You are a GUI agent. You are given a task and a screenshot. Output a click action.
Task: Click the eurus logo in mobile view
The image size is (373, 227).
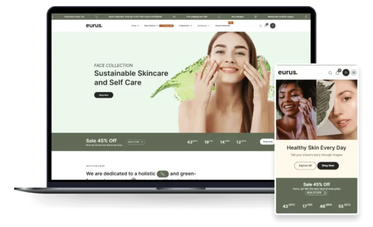[x=288, y=73]
